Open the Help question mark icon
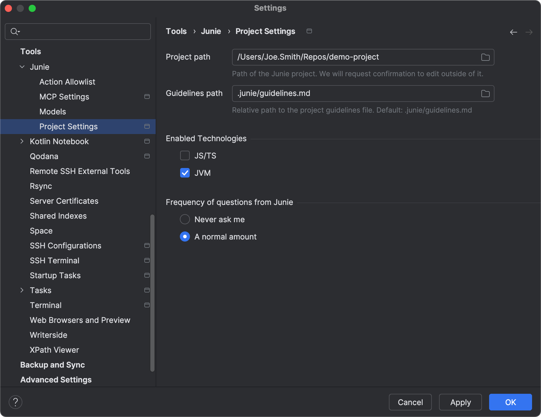 point(16,402)
